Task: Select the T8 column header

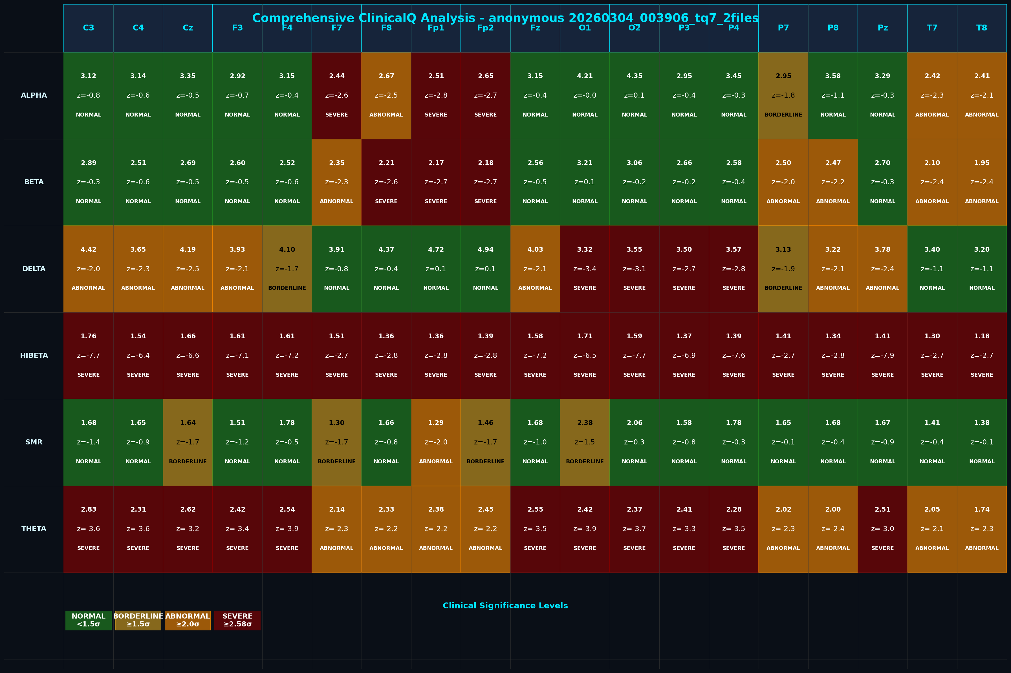Action: 981,28
